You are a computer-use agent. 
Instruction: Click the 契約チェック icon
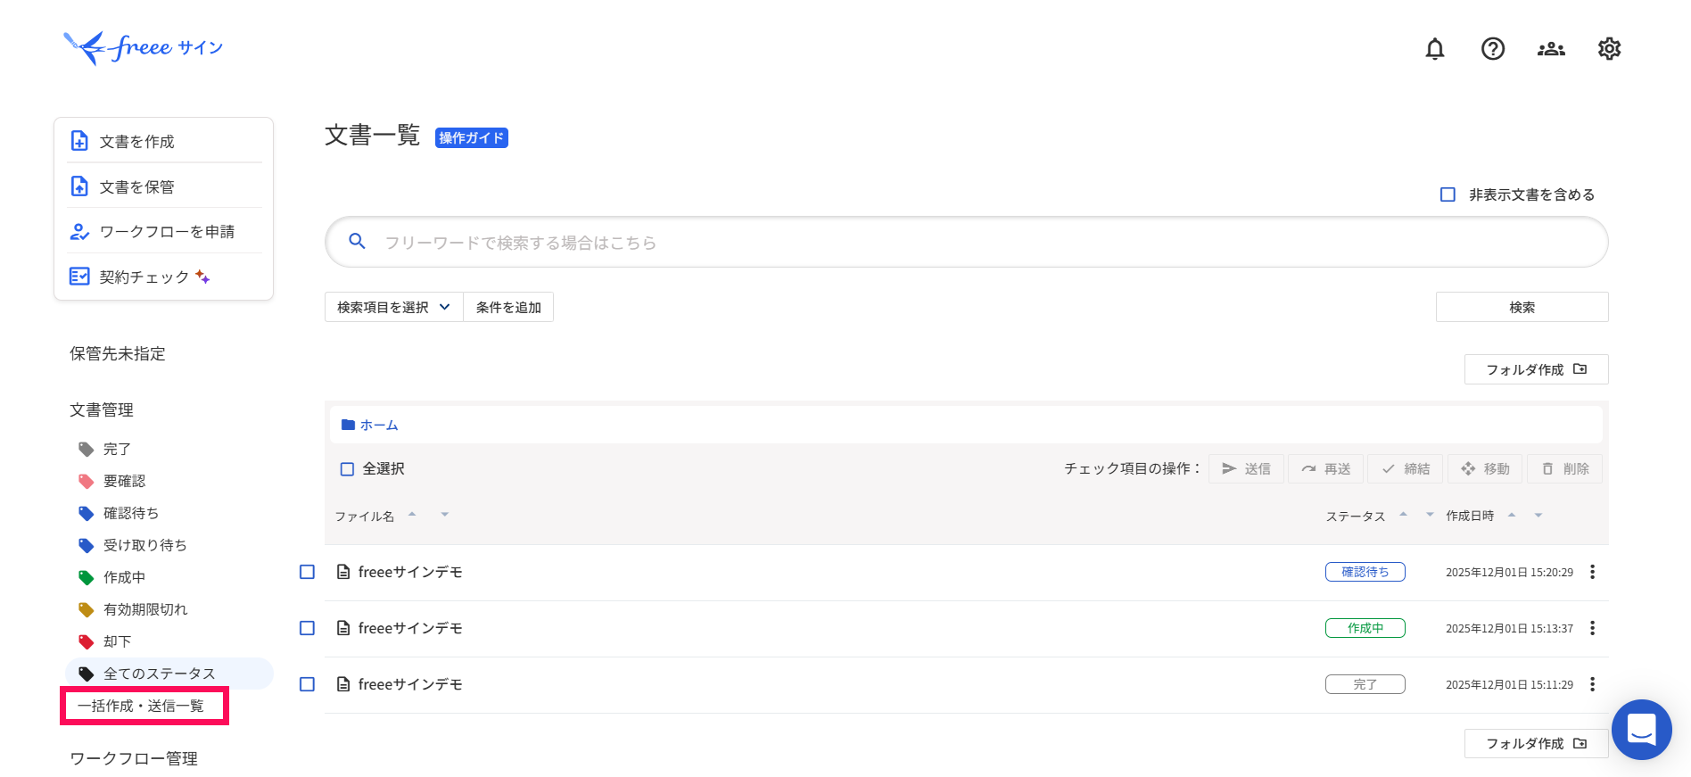click(79, 277)
